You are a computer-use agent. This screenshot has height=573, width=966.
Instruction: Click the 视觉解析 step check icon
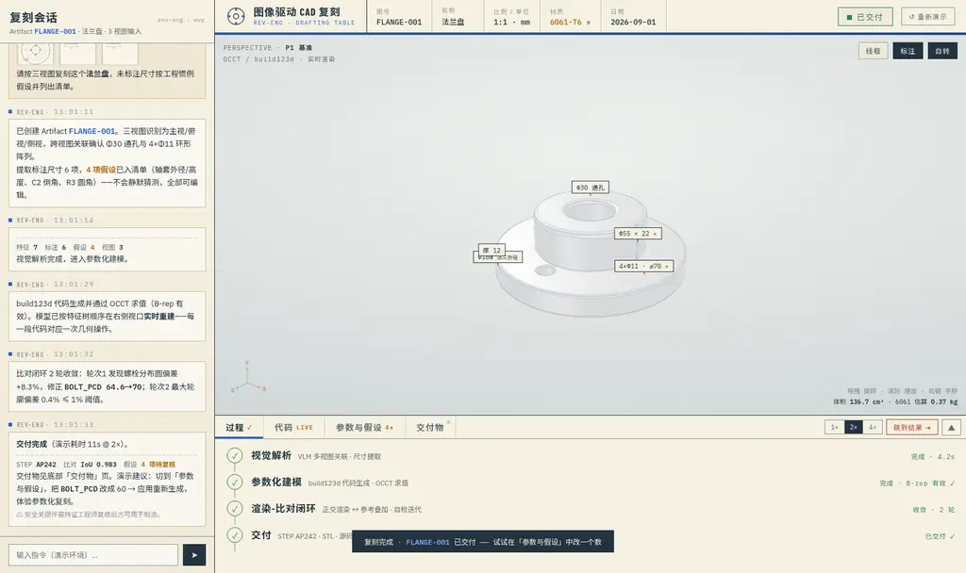(x=234, y=455)
